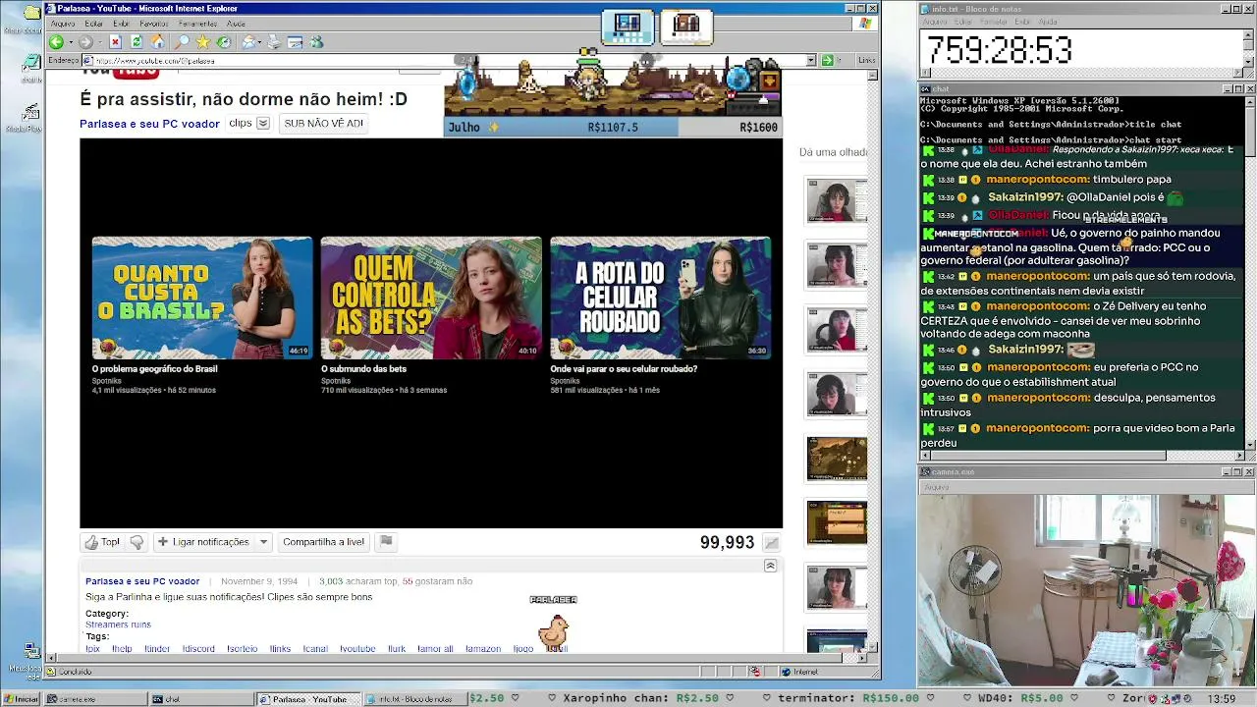Click the grey Forward arrow in Internet Explorer

click(85, 42)
